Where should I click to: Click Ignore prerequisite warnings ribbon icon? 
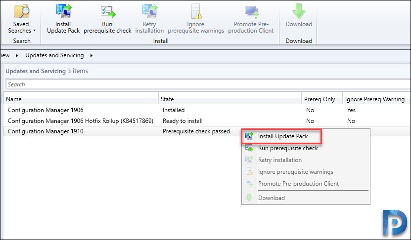pyautogui.click(x=196, y=19)
